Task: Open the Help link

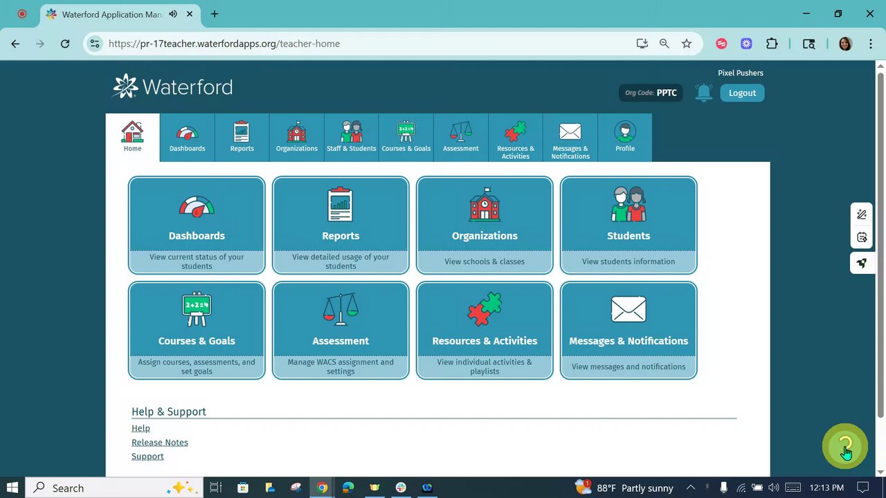Action: [x=141, y=428]
